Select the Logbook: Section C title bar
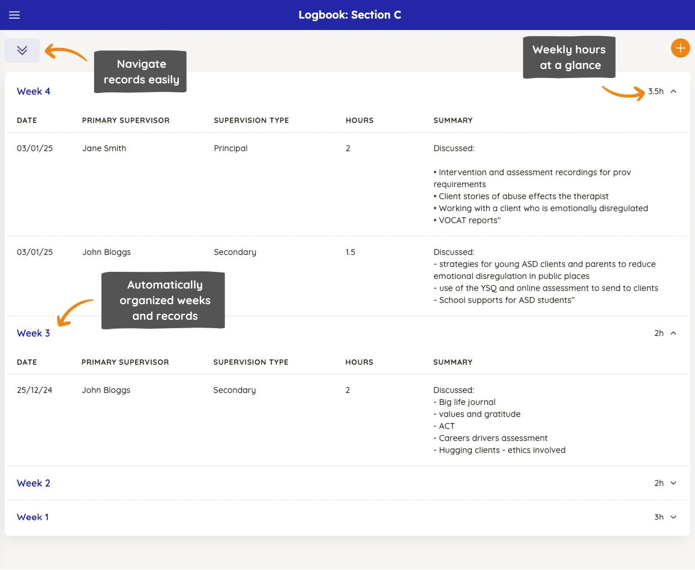 tap(350, 14)
